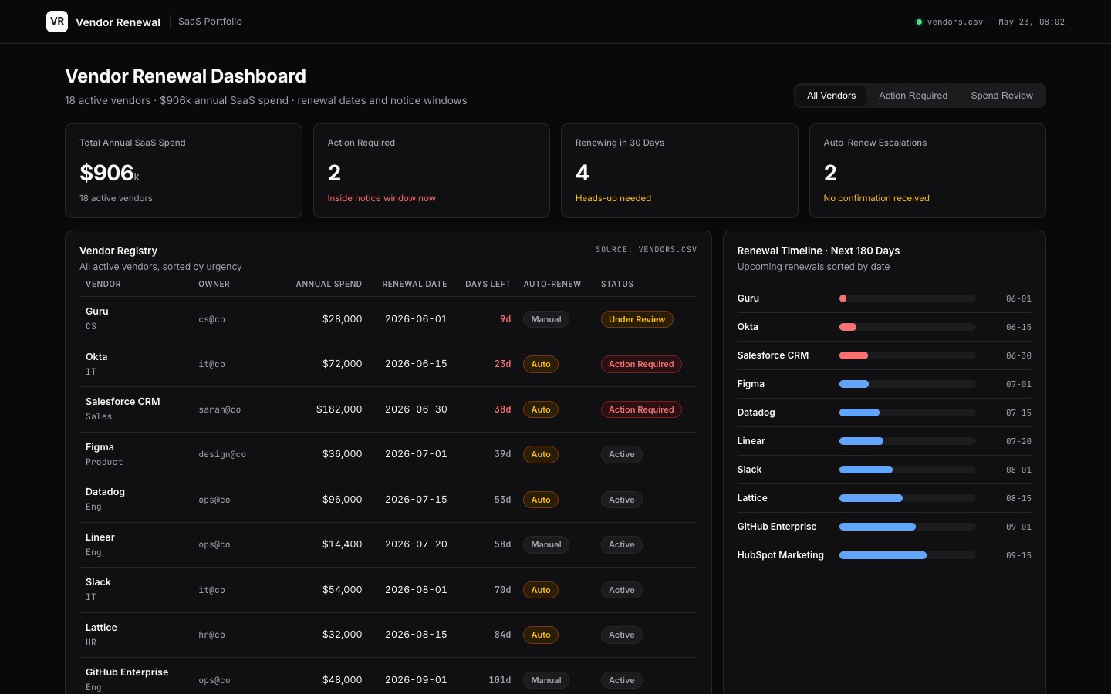Screen dimensions: 1111x694
Task: Click the Figma timeline progress bar
Action: [907, 384]
